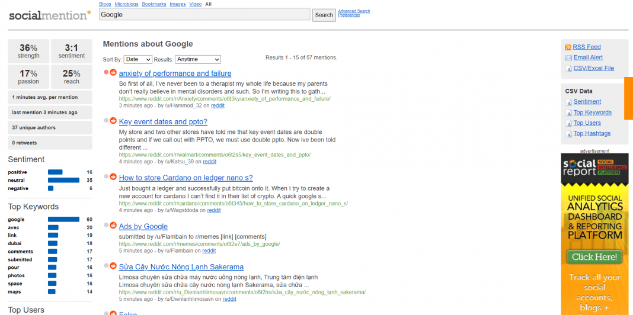This screenshot has height=315, width=633.
Task: Open the Sentiment CSV data link
Action: (x=587, y=102)
